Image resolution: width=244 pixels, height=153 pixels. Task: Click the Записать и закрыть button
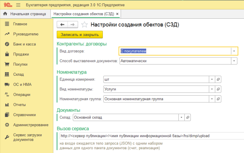(x=80, y=34)
